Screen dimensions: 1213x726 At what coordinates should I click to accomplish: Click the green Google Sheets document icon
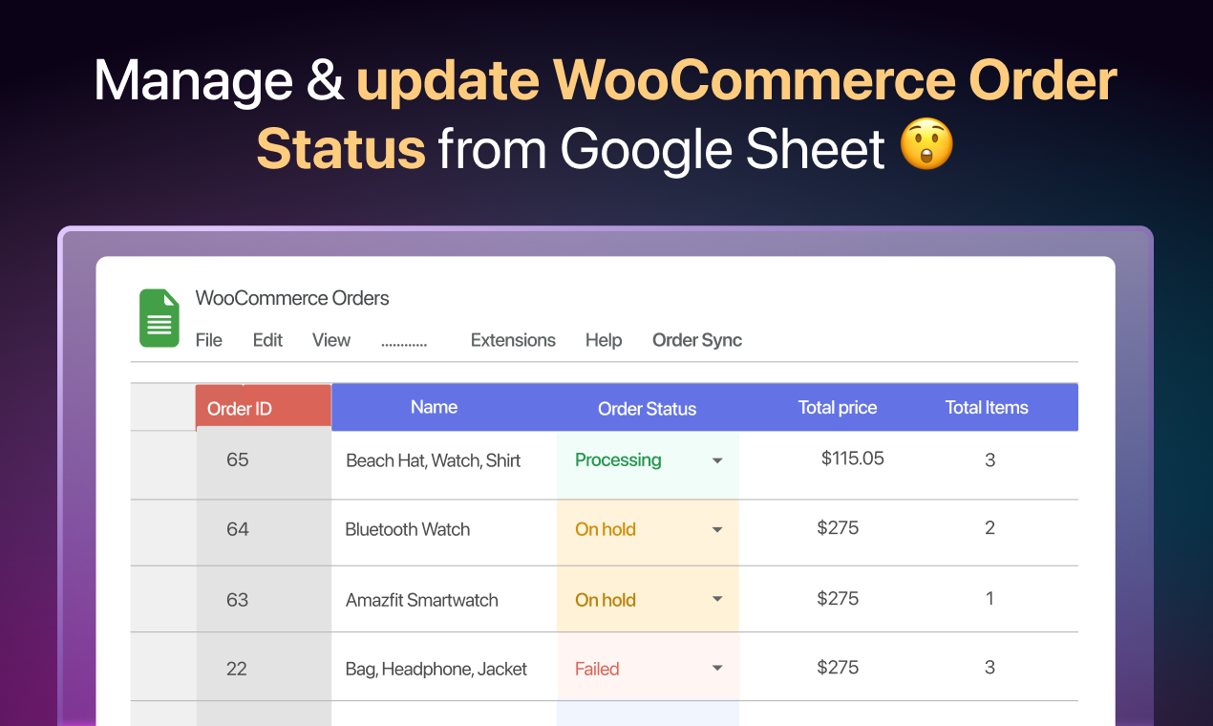pyautogui.click(x=159, y=317)
